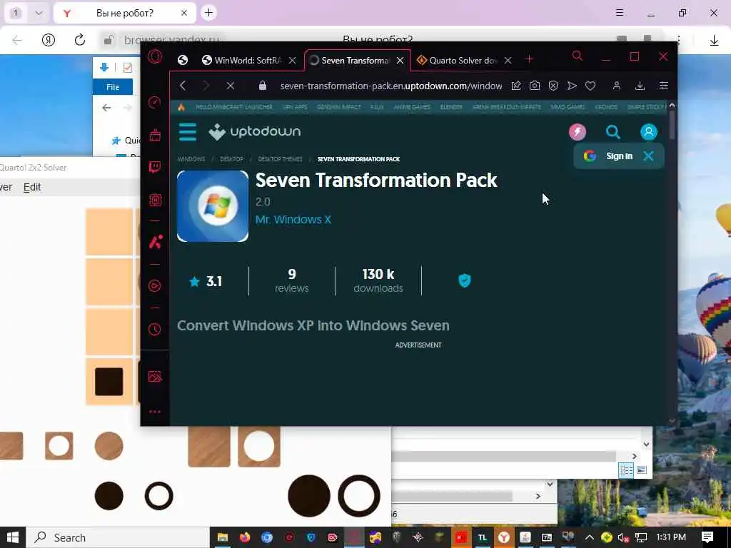731x548 pixels.
Task: Show hidden system tray icons
Action: (589, 537)
